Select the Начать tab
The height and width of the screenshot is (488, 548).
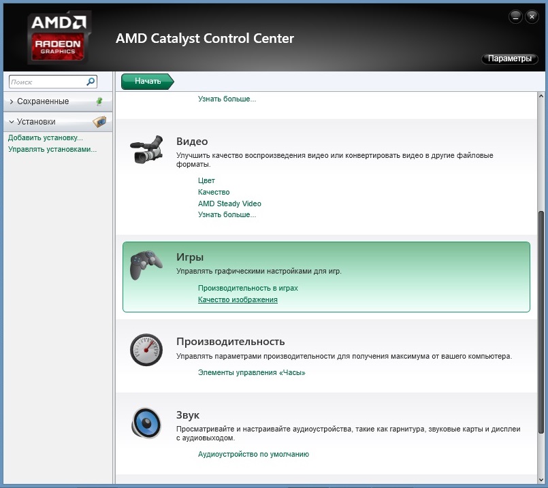pyautogui.click(x=147, y=82)
